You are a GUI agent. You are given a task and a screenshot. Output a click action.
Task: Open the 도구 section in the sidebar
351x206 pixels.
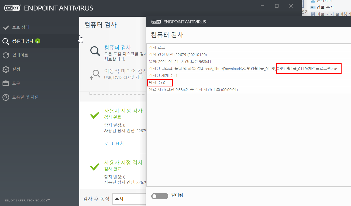coord(16,83)
